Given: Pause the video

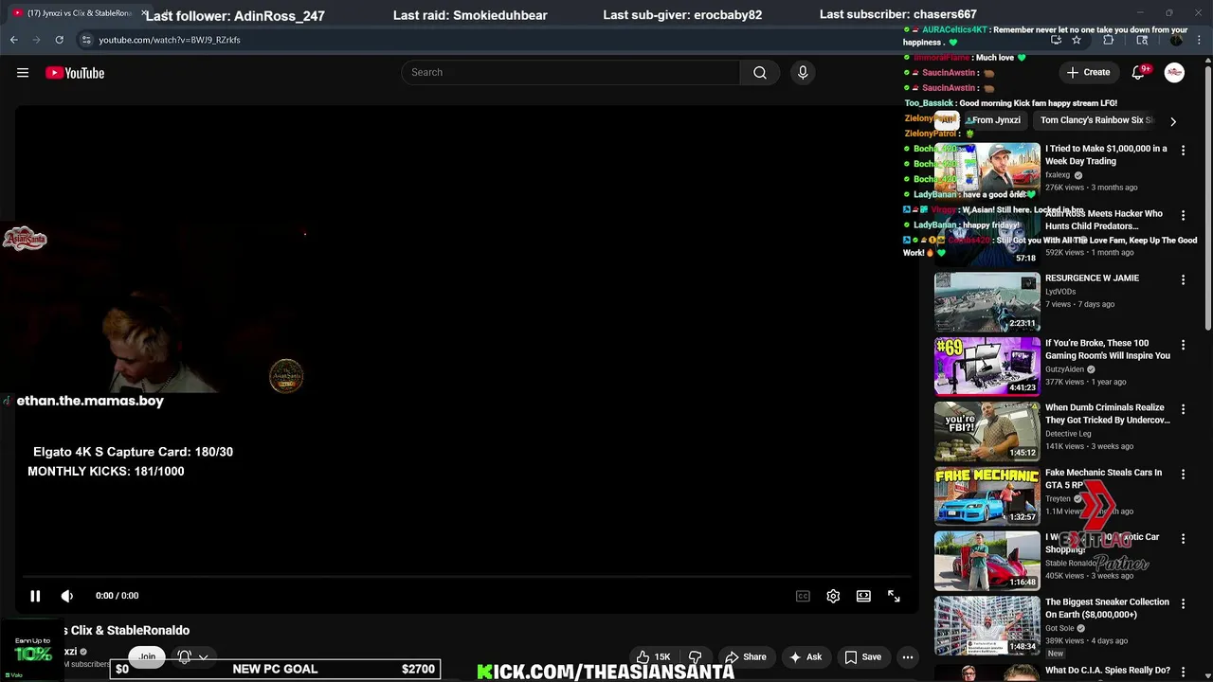Looking at the screenshot, I should (x=35, y=596).
